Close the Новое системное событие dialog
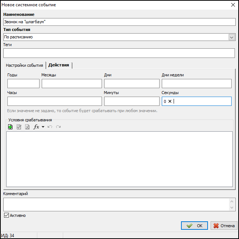The height and width of the screenshot is (239, 239). tap(233, 5)
